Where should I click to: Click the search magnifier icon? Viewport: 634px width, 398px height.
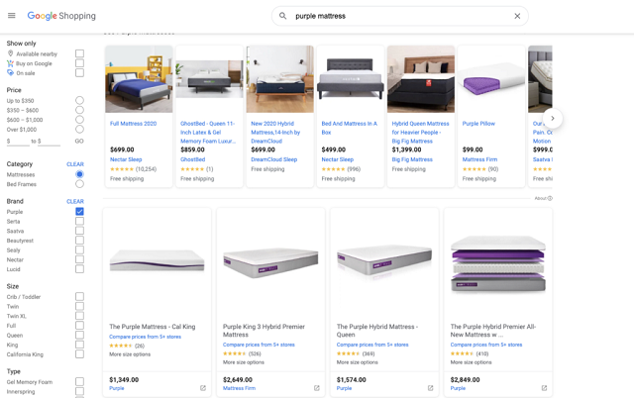point(282,16)
